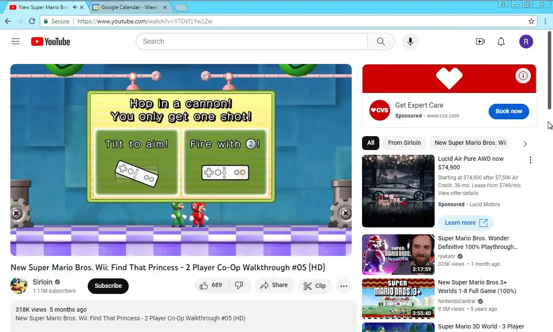This screenshot has width=553, height=332.
Task: Click the NintendoCentral channel name
Action: [457, 301]
